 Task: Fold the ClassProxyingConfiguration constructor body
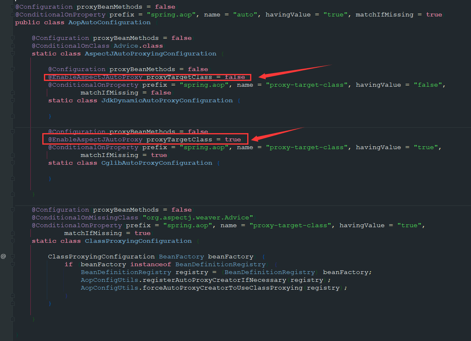pyautogui.click(x=13, y=256)
